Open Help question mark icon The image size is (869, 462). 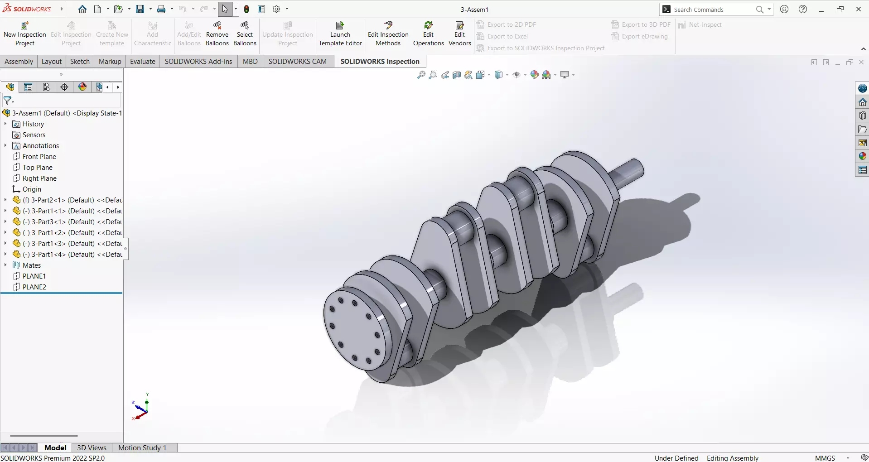803,9
